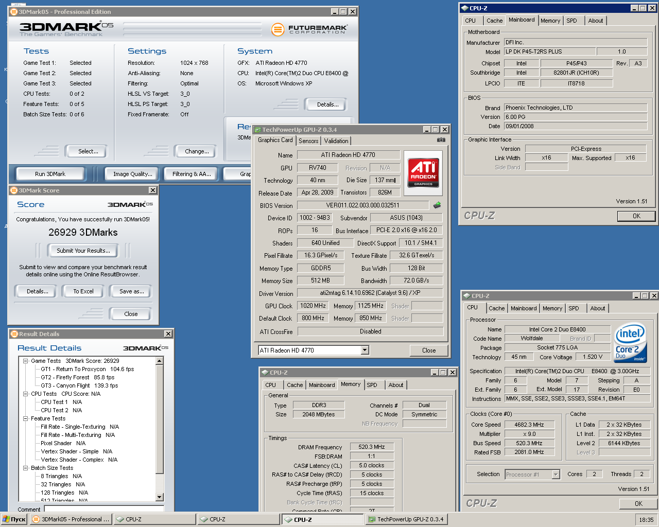659x527 pixels.
Task: Click the Result Details scrollbar down arrow
Action: point(160,497)
